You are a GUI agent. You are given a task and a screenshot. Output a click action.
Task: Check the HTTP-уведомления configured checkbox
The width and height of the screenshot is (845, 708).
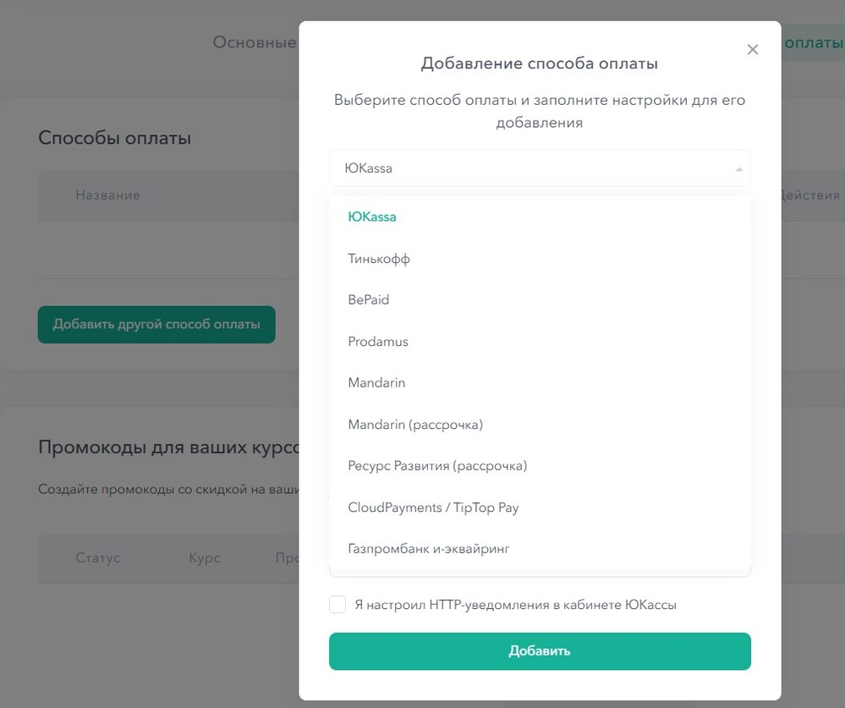pos(337,605)
